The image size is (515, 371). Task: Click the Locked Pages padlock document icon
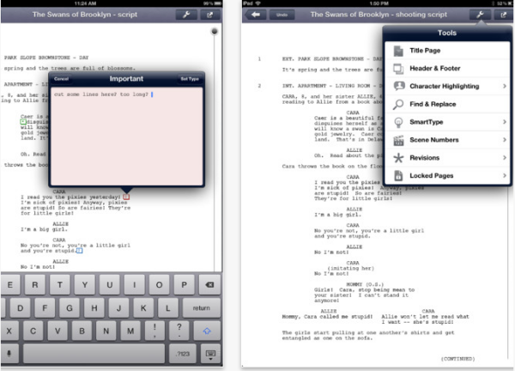(x=398, y=175)
